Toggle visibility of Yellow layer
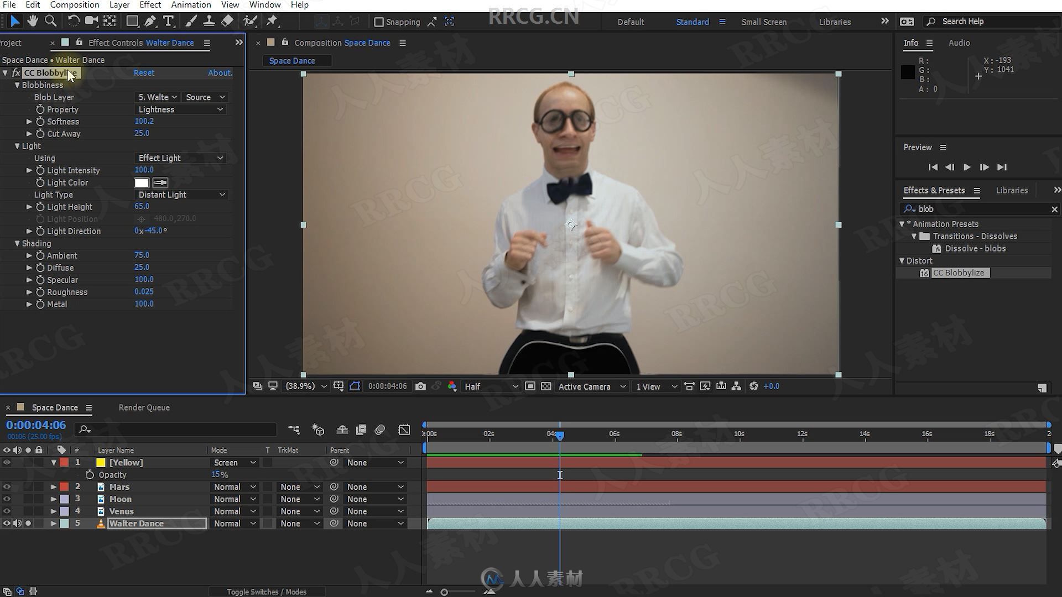Viewport: 1062px width, 597px height. click(x=6, y=462)
